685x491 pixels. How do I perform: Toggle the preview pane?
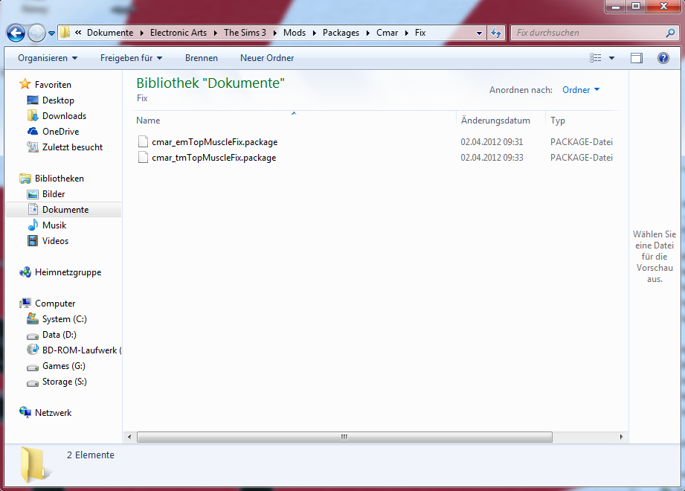click(x=637, y=58)
